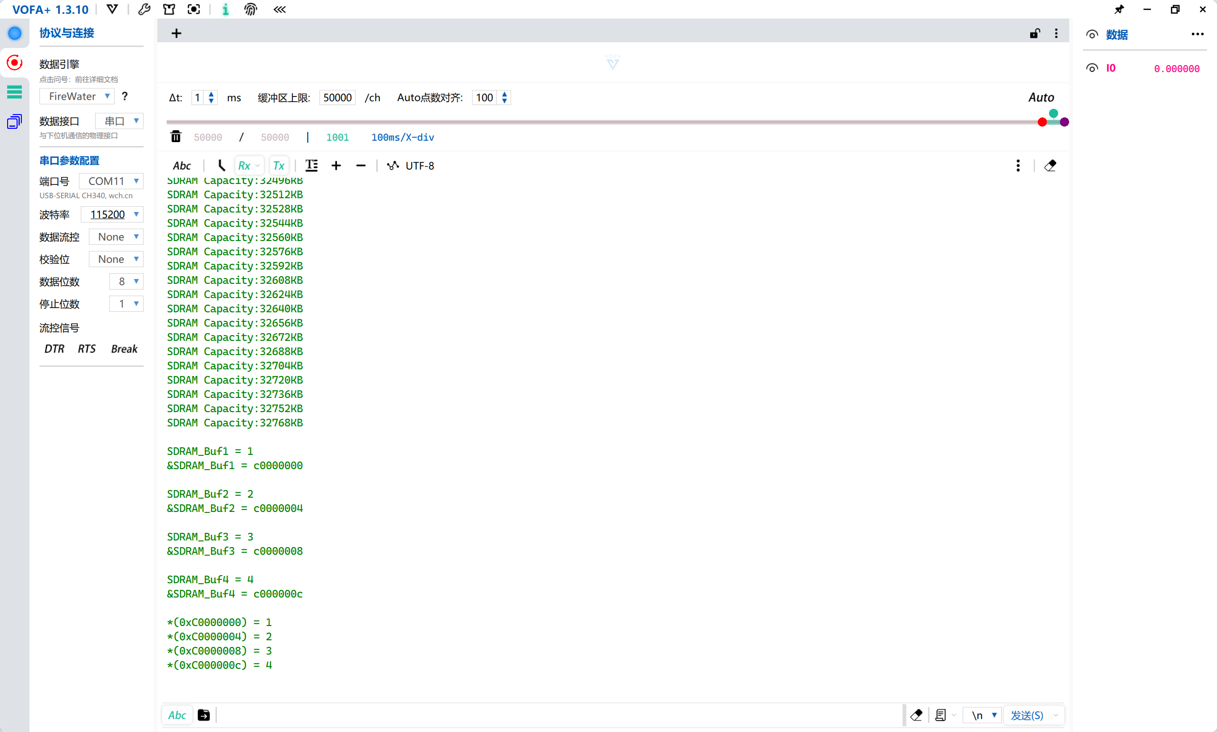Expand the COM11 port dropdown

coord(111,181)
